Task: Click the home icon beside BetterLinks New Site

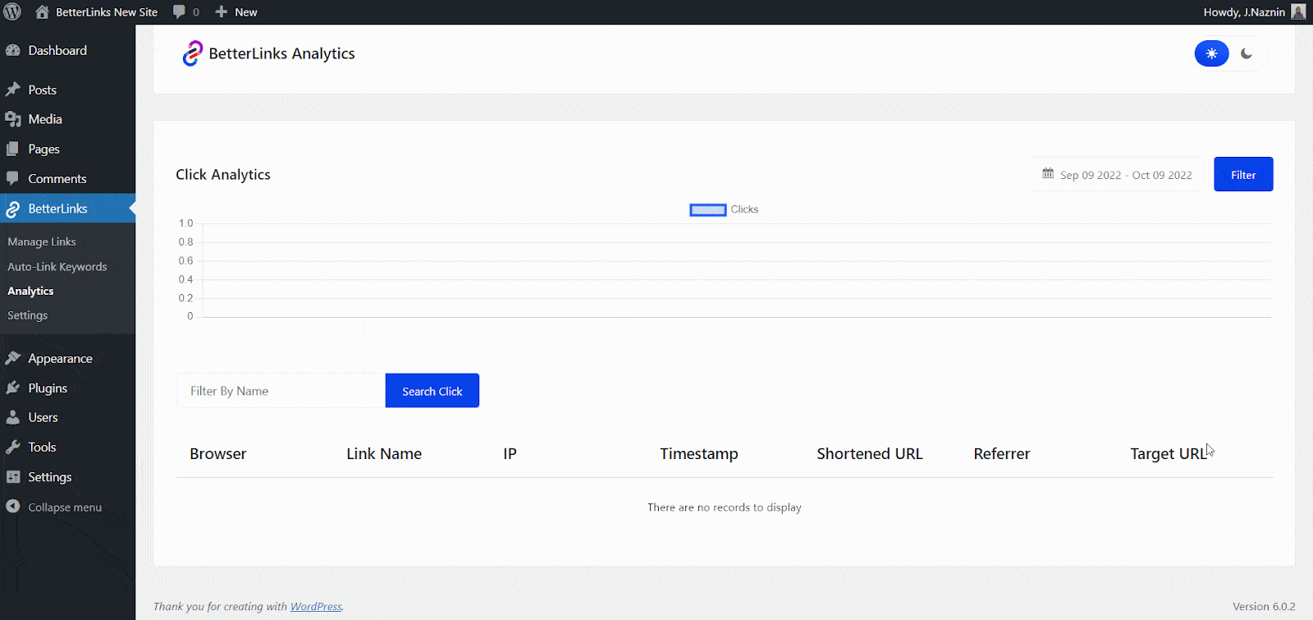Action: click(42, 12)
